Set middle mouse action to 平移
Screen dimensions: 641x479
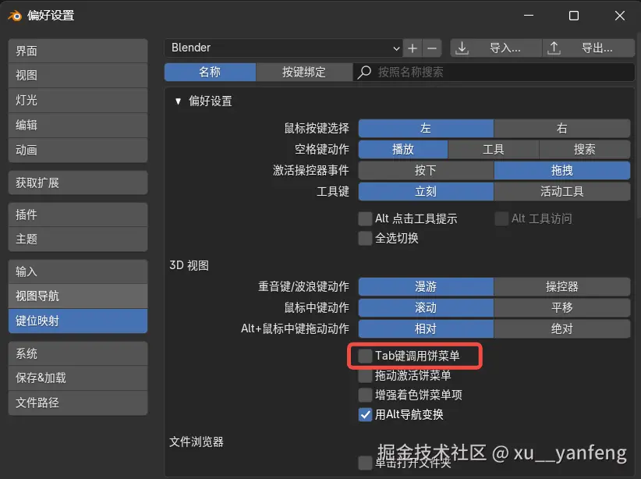coord(562,307)
